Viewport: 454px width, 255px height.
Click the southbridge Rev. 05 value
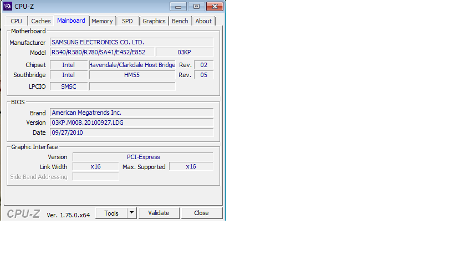(204, 75)
